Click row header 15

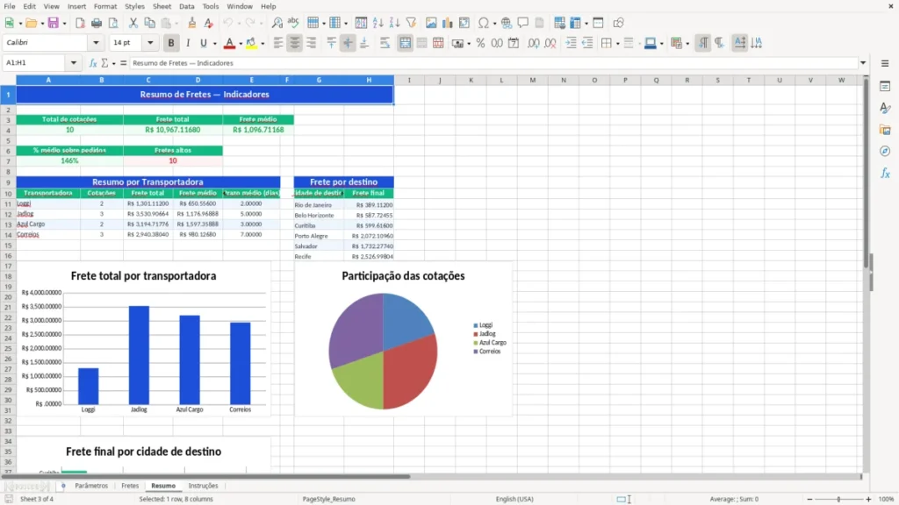pyautogui.click(x=8, y=245)
